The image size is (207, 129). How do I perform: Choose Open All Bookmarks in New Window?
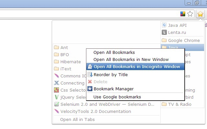point(131,59)
